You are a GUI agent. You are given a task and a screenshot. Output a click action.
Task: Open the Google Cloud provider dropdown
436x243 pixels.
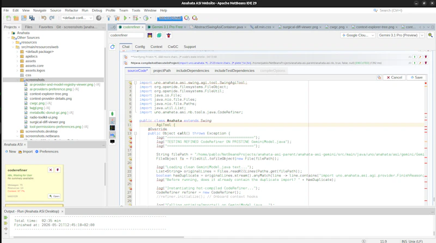pyautogui.click(x=358, y=35)
